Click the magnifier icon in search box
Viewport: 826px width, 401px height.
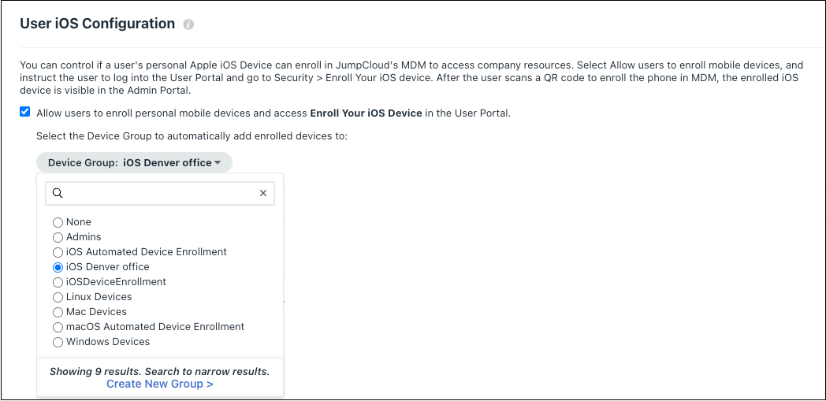point(58,193)
